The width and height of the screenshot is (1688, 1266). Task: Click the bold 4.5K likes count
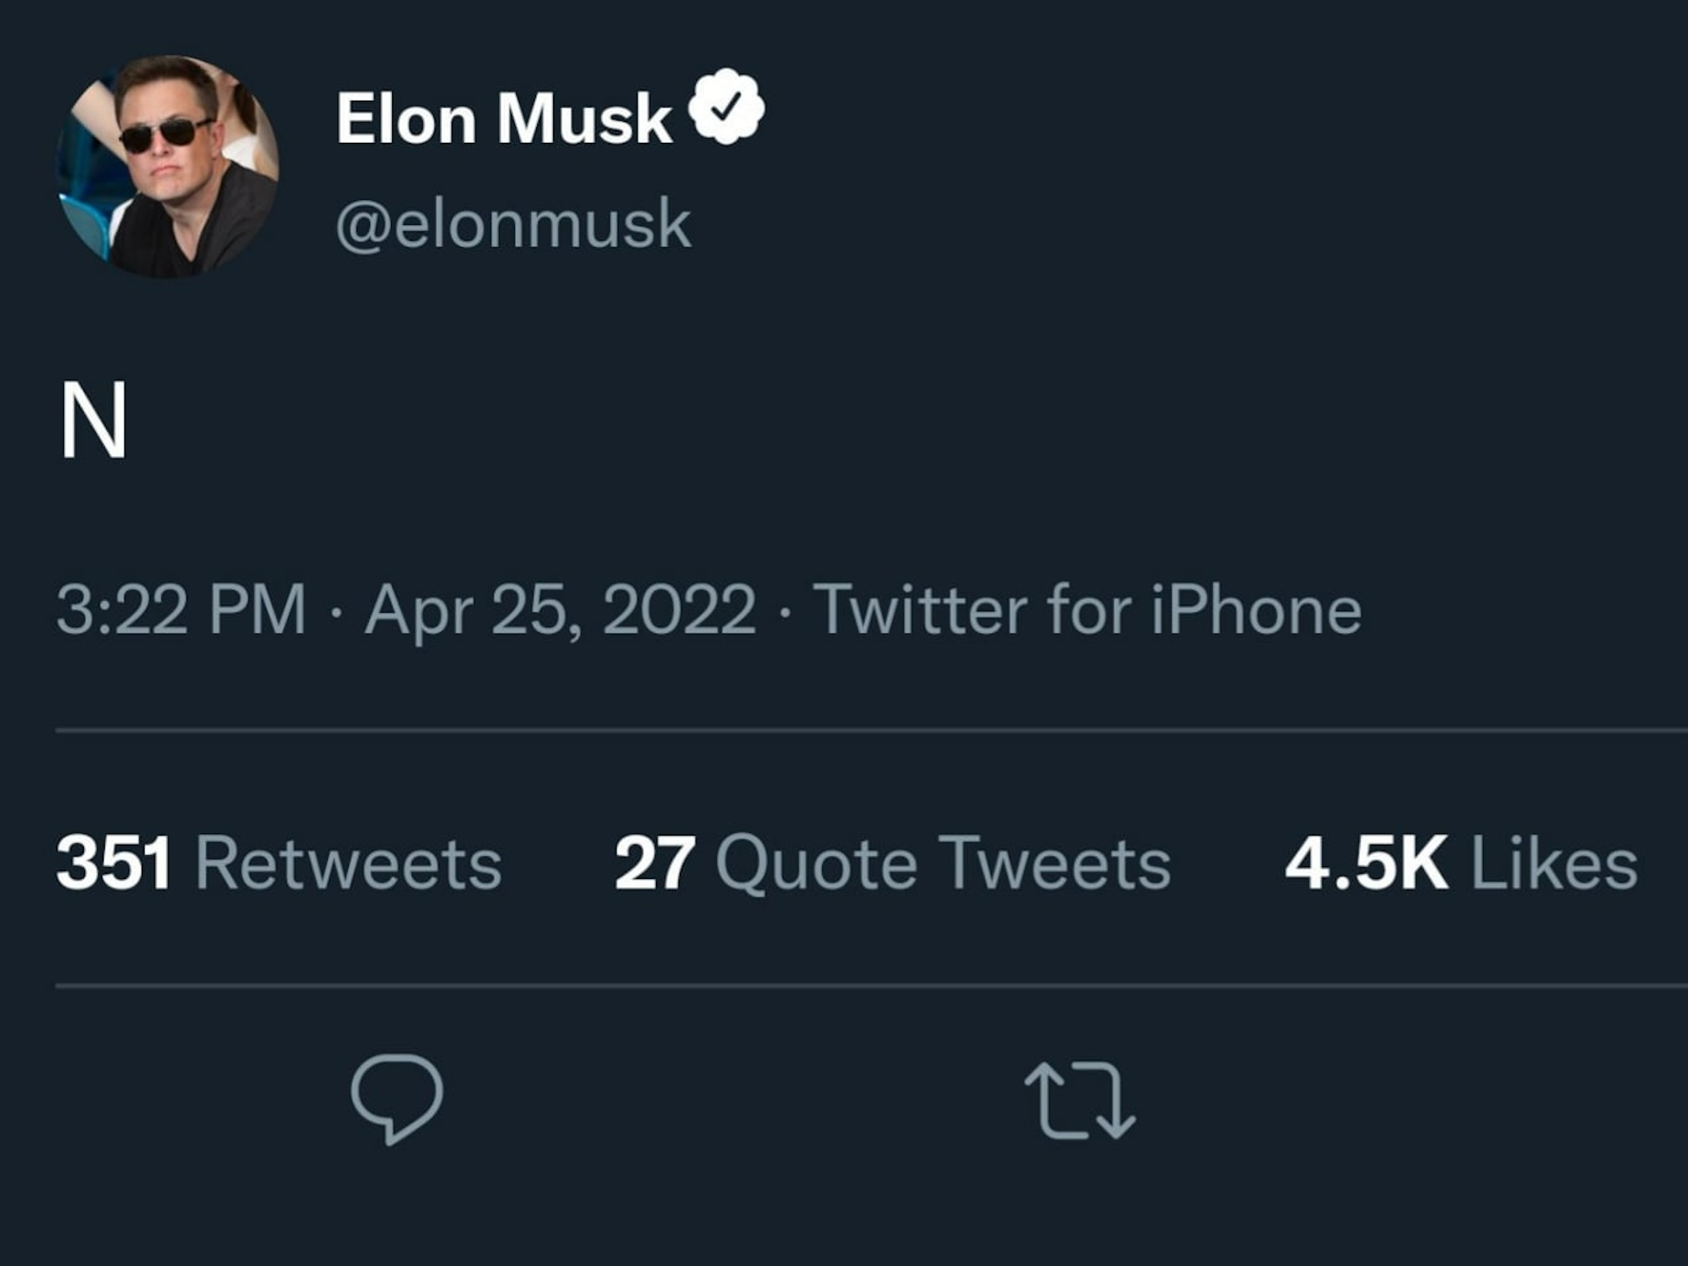(1366, 864)
